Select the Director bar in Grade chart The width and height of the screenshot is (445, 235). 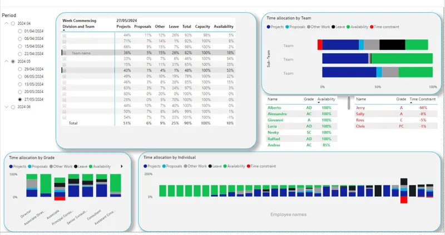[x=32, y=185]
